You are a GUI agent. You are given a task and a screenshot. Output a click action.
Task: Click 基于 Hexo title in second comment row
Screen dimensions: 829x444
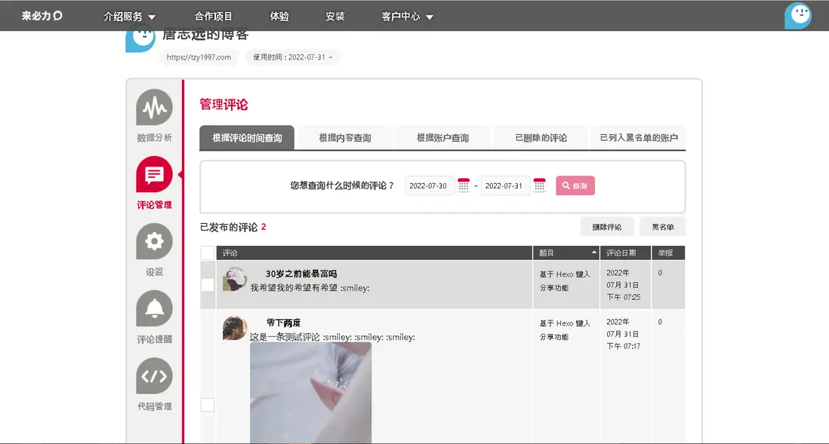point(565,330)
